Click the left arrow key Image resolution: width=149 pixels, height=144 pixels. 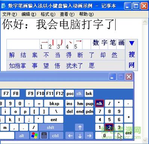click(x=70, y=136)
